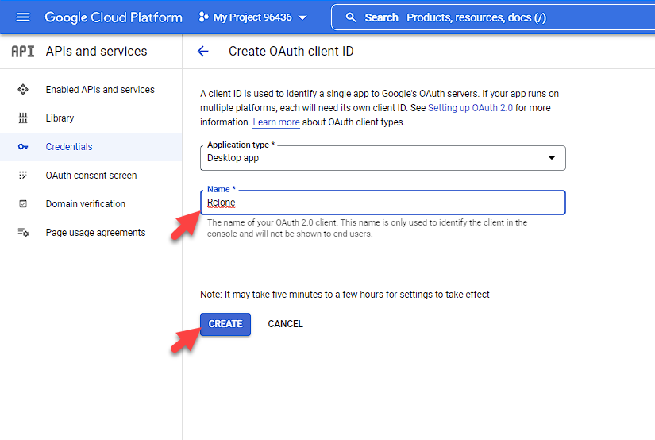Click the CANCEL button
The image size is (655, 440).
coord(286,324)
